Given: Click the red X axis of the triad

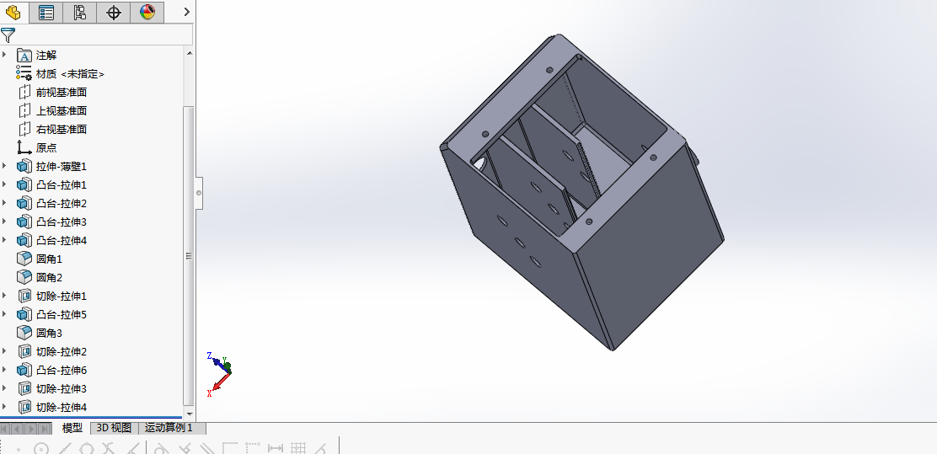Looking at the screenshot, I should [219, 383].
